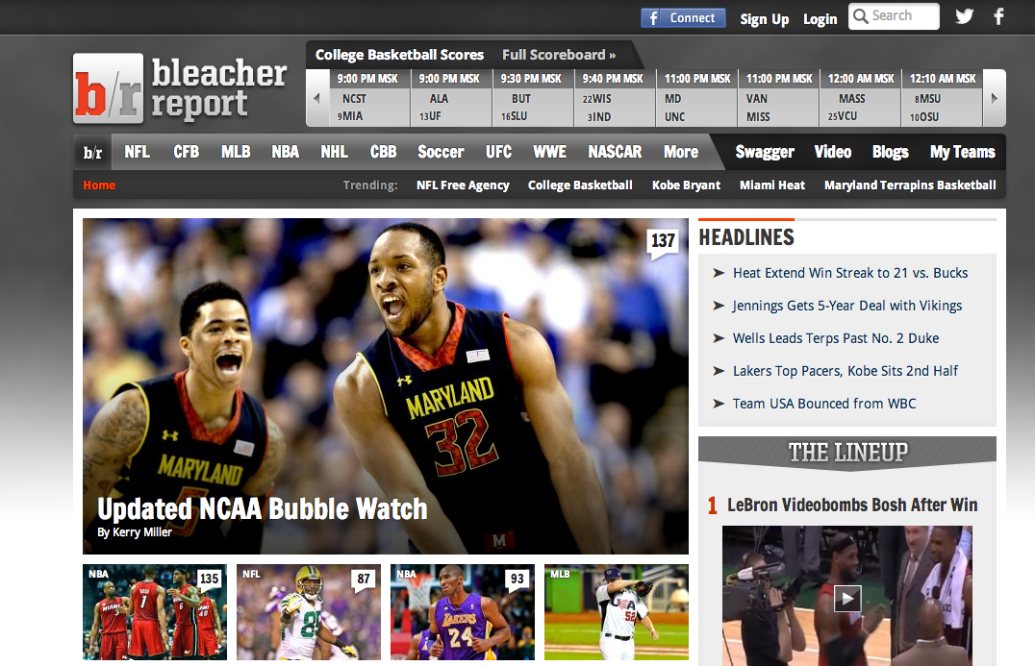Expand the More menu

[681, 152]
